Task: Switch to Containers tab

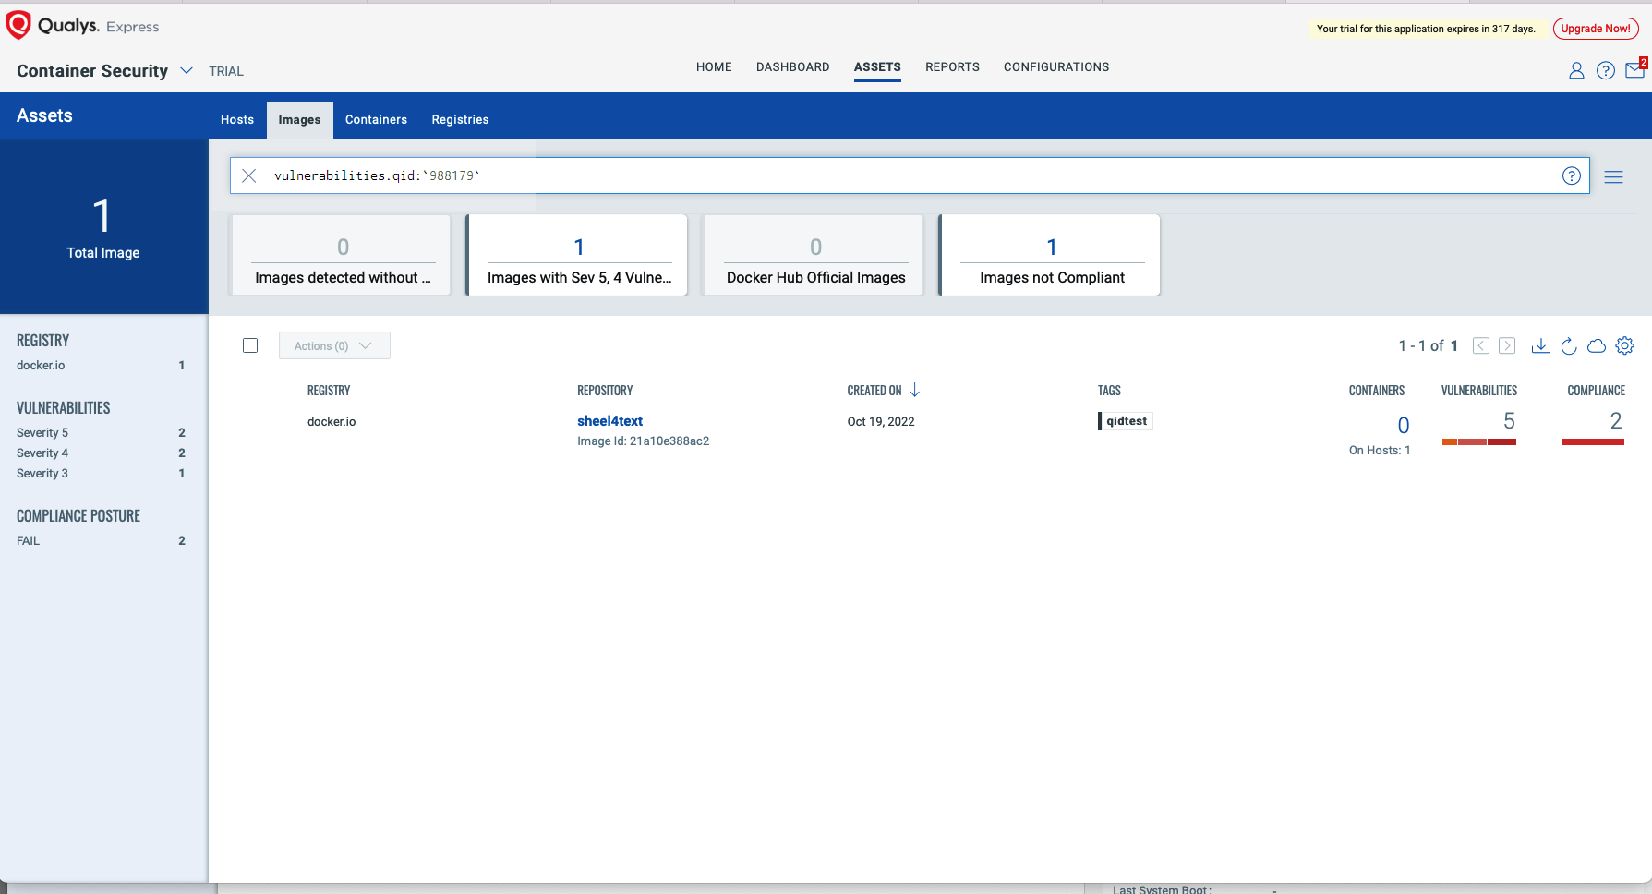Action: pos(376,120)
